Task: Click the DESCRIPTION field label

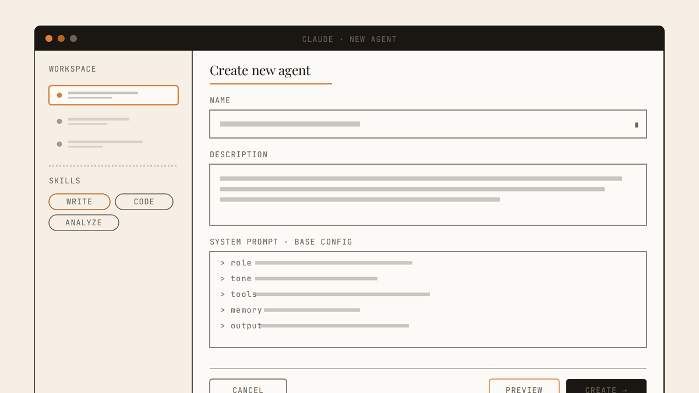Action: click(x=239, y=154)
